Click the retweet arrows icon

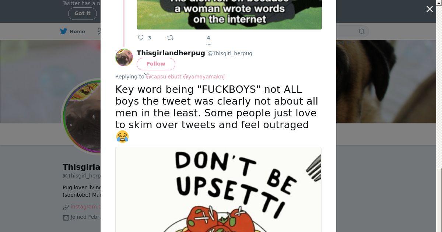click(170, 38)
